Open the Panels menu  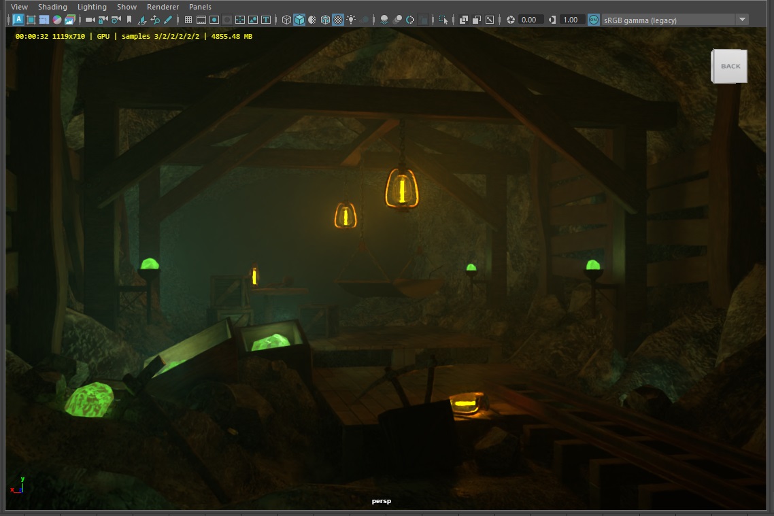click(x=200, y=7)
